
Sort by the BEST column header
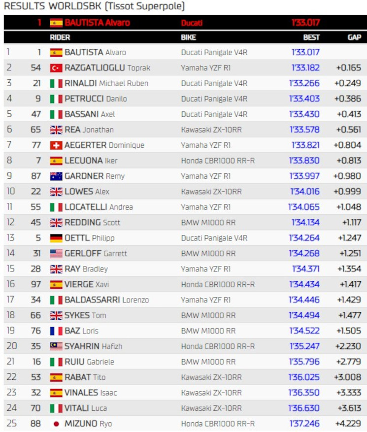click(311, 37)
